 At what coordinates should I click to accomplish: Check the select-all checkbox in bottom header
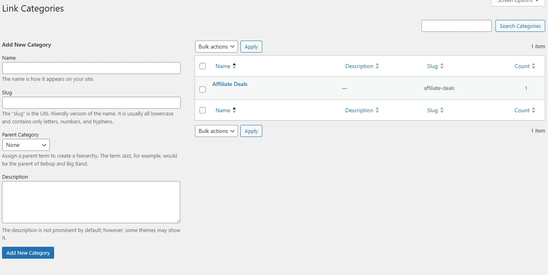click(202, 110)
